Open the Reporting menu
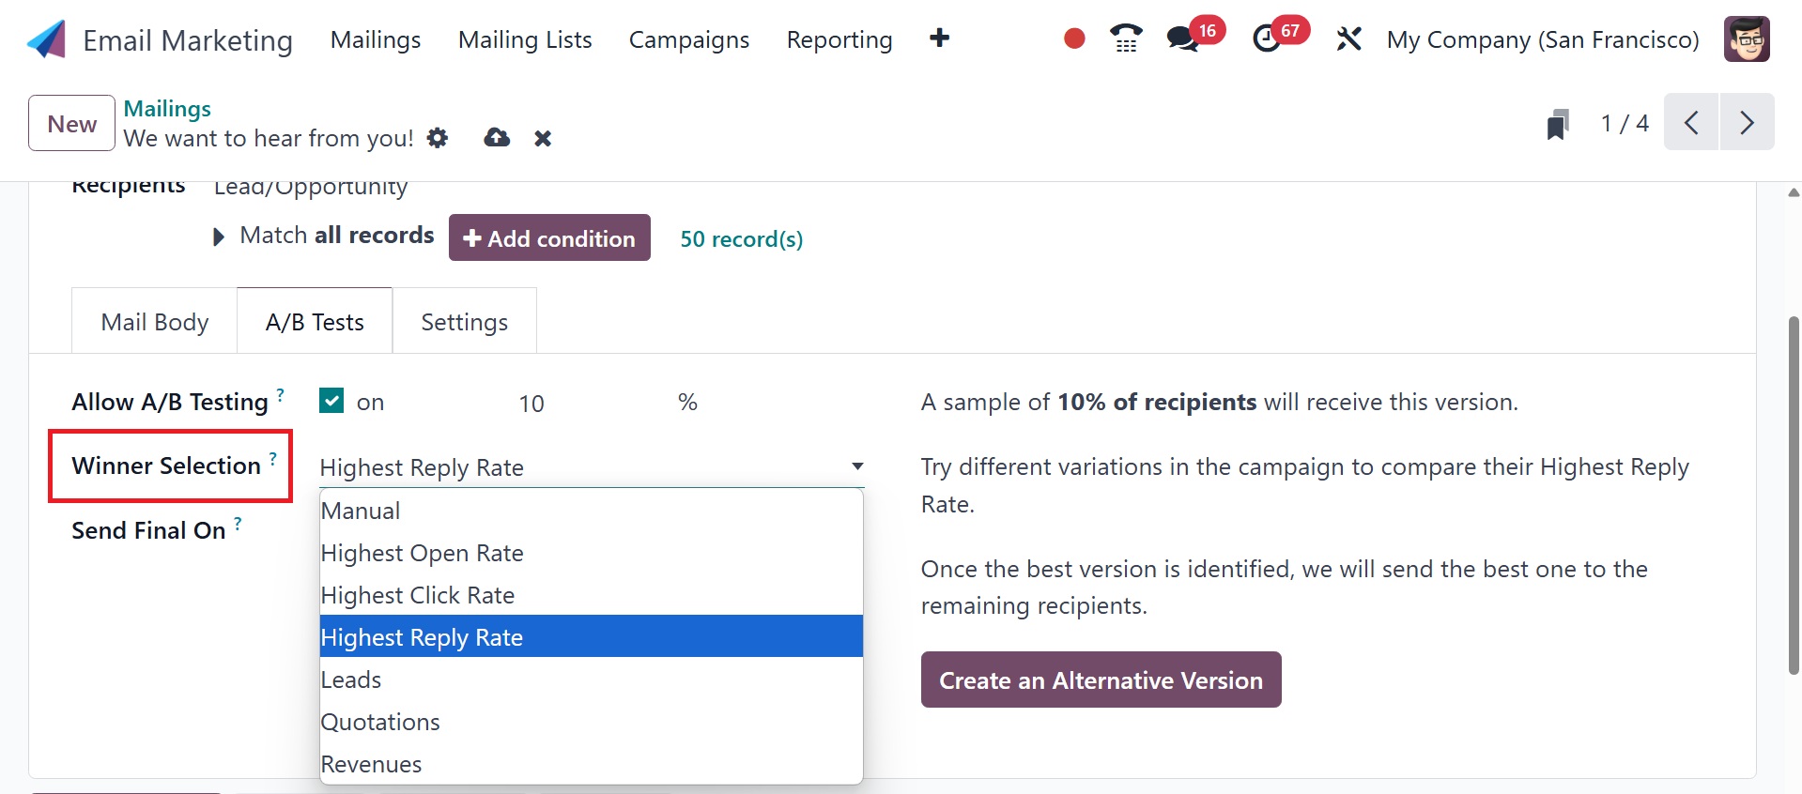The height and width of the screenshot is (794, 1802). (x=839, y=39)
